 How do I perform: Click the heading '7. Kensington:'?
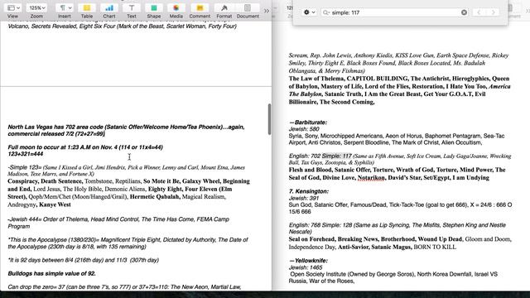click(309, 191)
